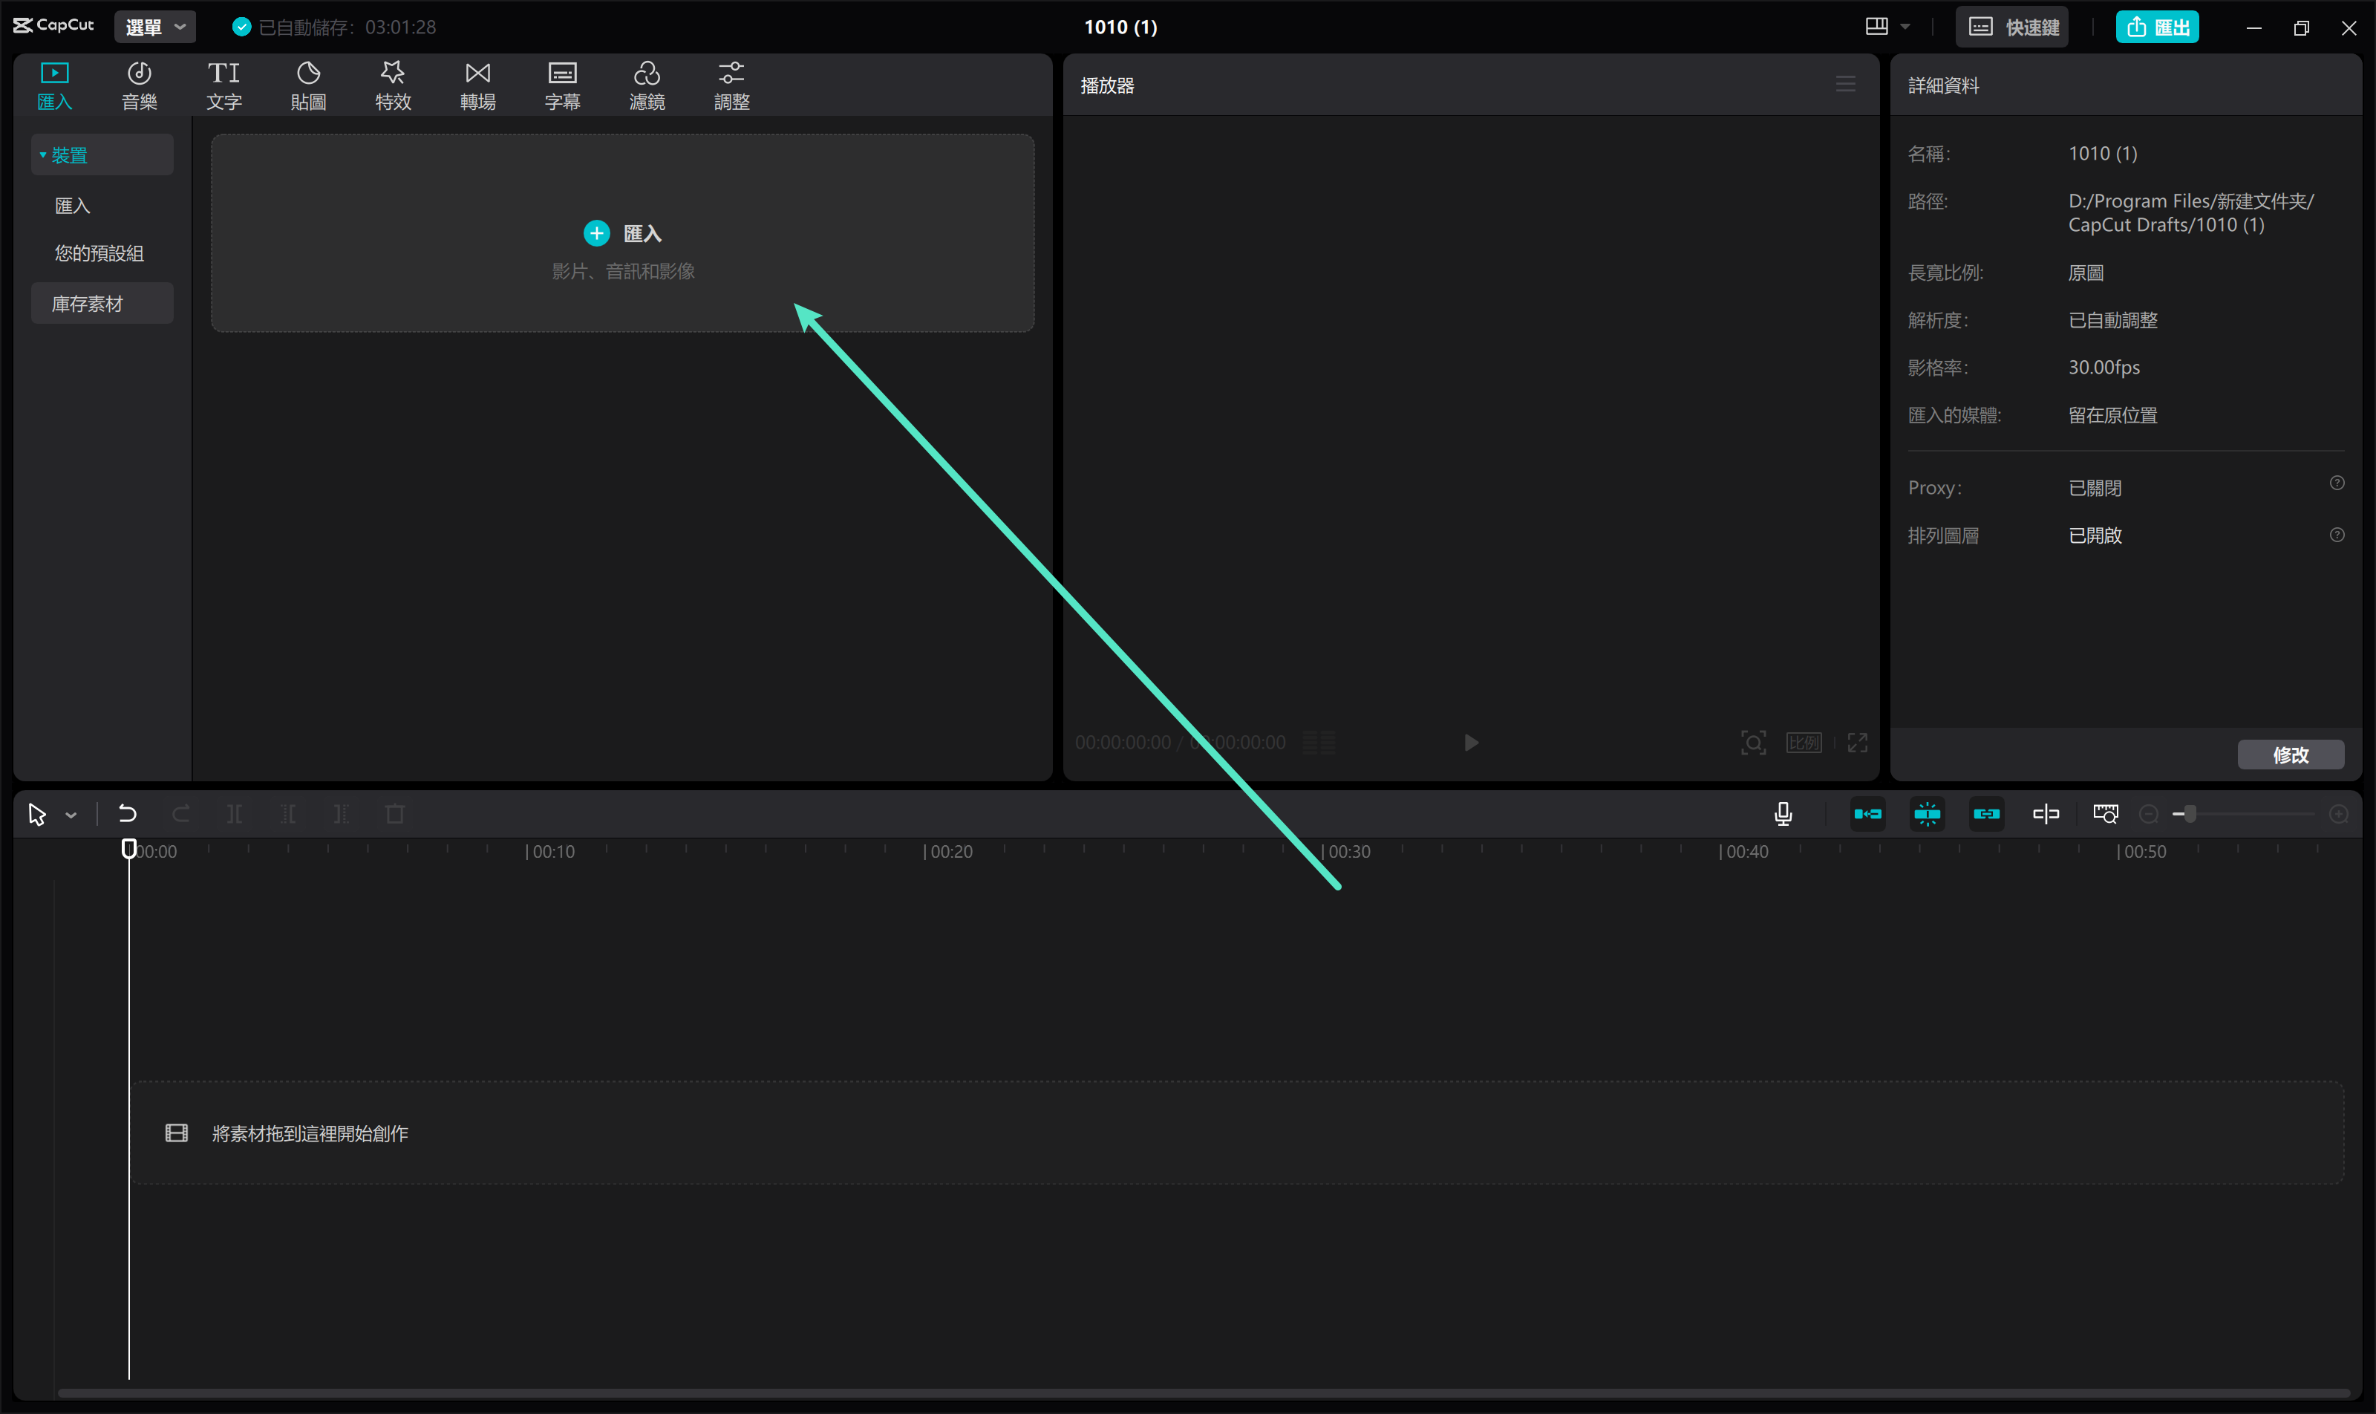
Task: Zoom out the timeline
Action: [2150, 815]
